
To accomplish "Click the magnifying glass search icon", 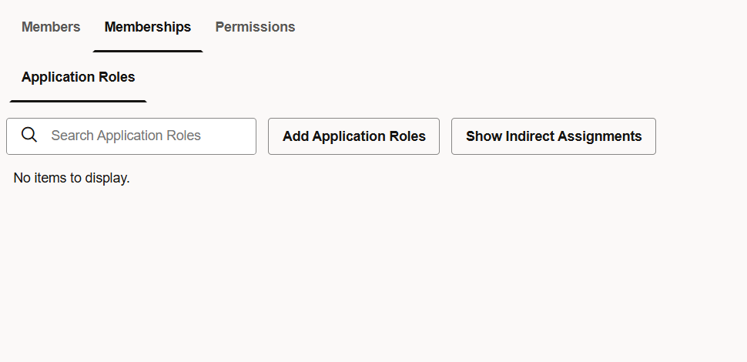I will [29, 136].
